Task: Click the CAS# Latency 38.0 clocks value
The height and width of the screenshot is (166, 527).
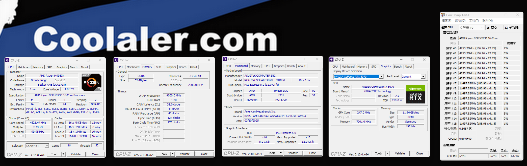Action: pos(174,104)
